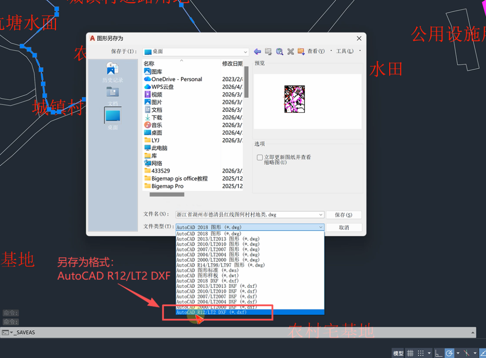Click the 取消 button
This screenshot has height=358, width=486.
(x=344, y=228)
